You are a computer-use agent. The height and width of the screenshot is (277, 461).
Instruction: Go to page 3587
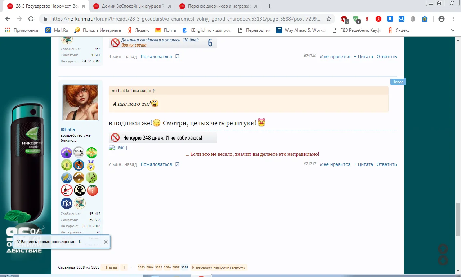[x=176, y=268]
